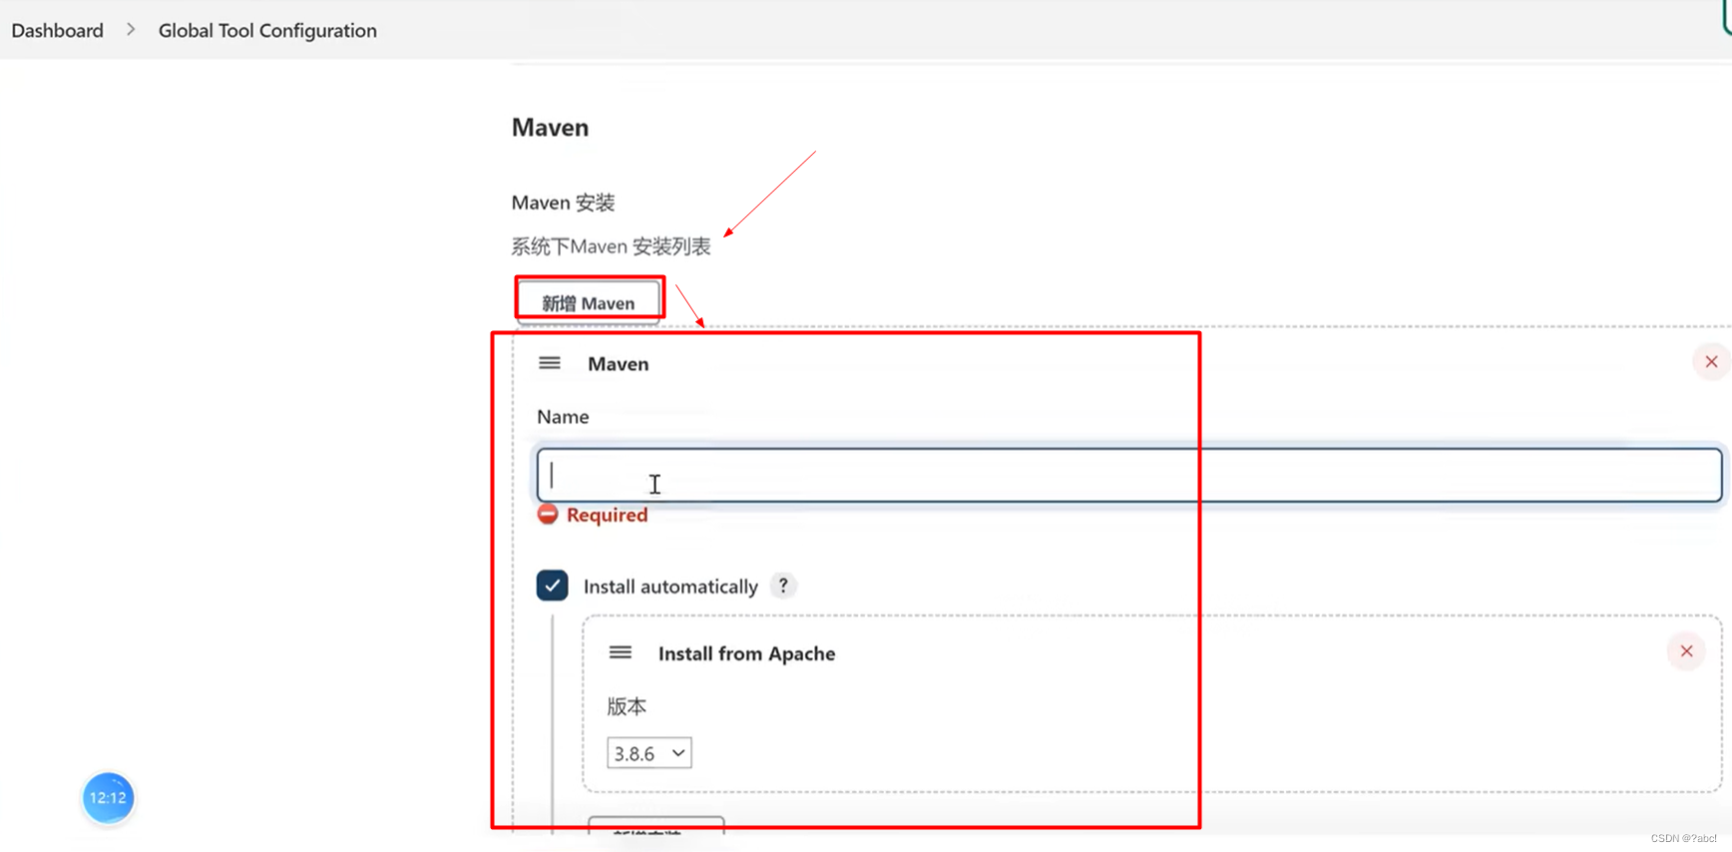Click the breadcrumb chevron separator after Dashboard
The width and height of the screenshot is (1732, 852).
[131, 30]
